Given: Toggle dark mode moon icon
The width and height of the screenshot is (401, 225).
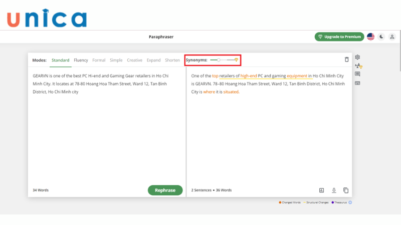Looking at the screenshot, I should [381, 36].
